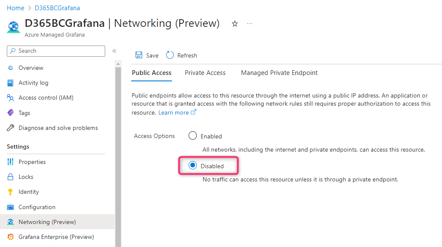Switch to the Managed Private Endpoint tab
442x247 pixels.
click(x=279, y=73)
